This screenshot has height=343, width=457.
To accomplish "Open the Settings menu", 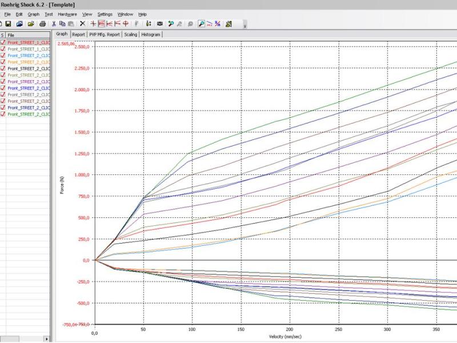I will [105, 14].
